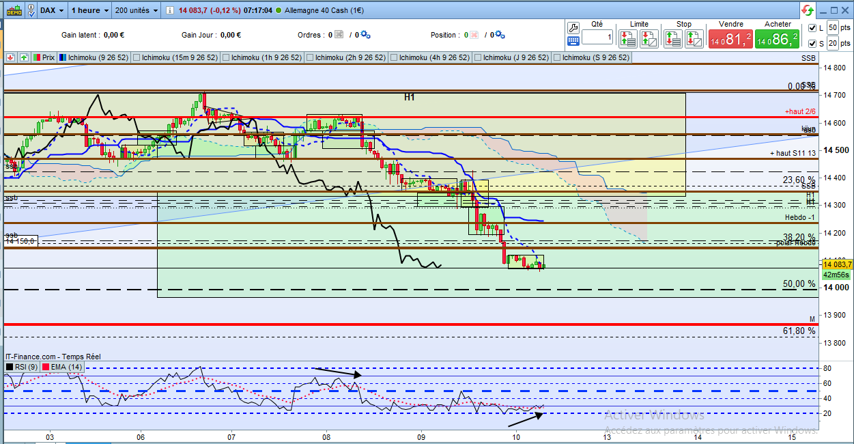Enable Ichimoku (4h 9 26 52) checkbox

click(x=394, y=58)
